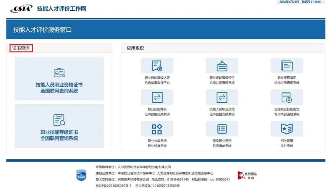The width and height of the screenshot is (330, 189).
Task: Click the 电话支持: 010-84661145 text
Action: click(170, 179)
